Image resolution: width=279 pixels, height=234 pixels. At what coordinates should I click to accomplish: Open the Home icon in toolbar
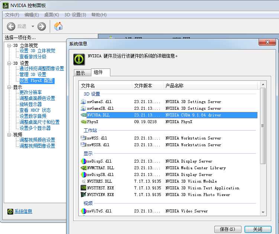tap(58, 26)
